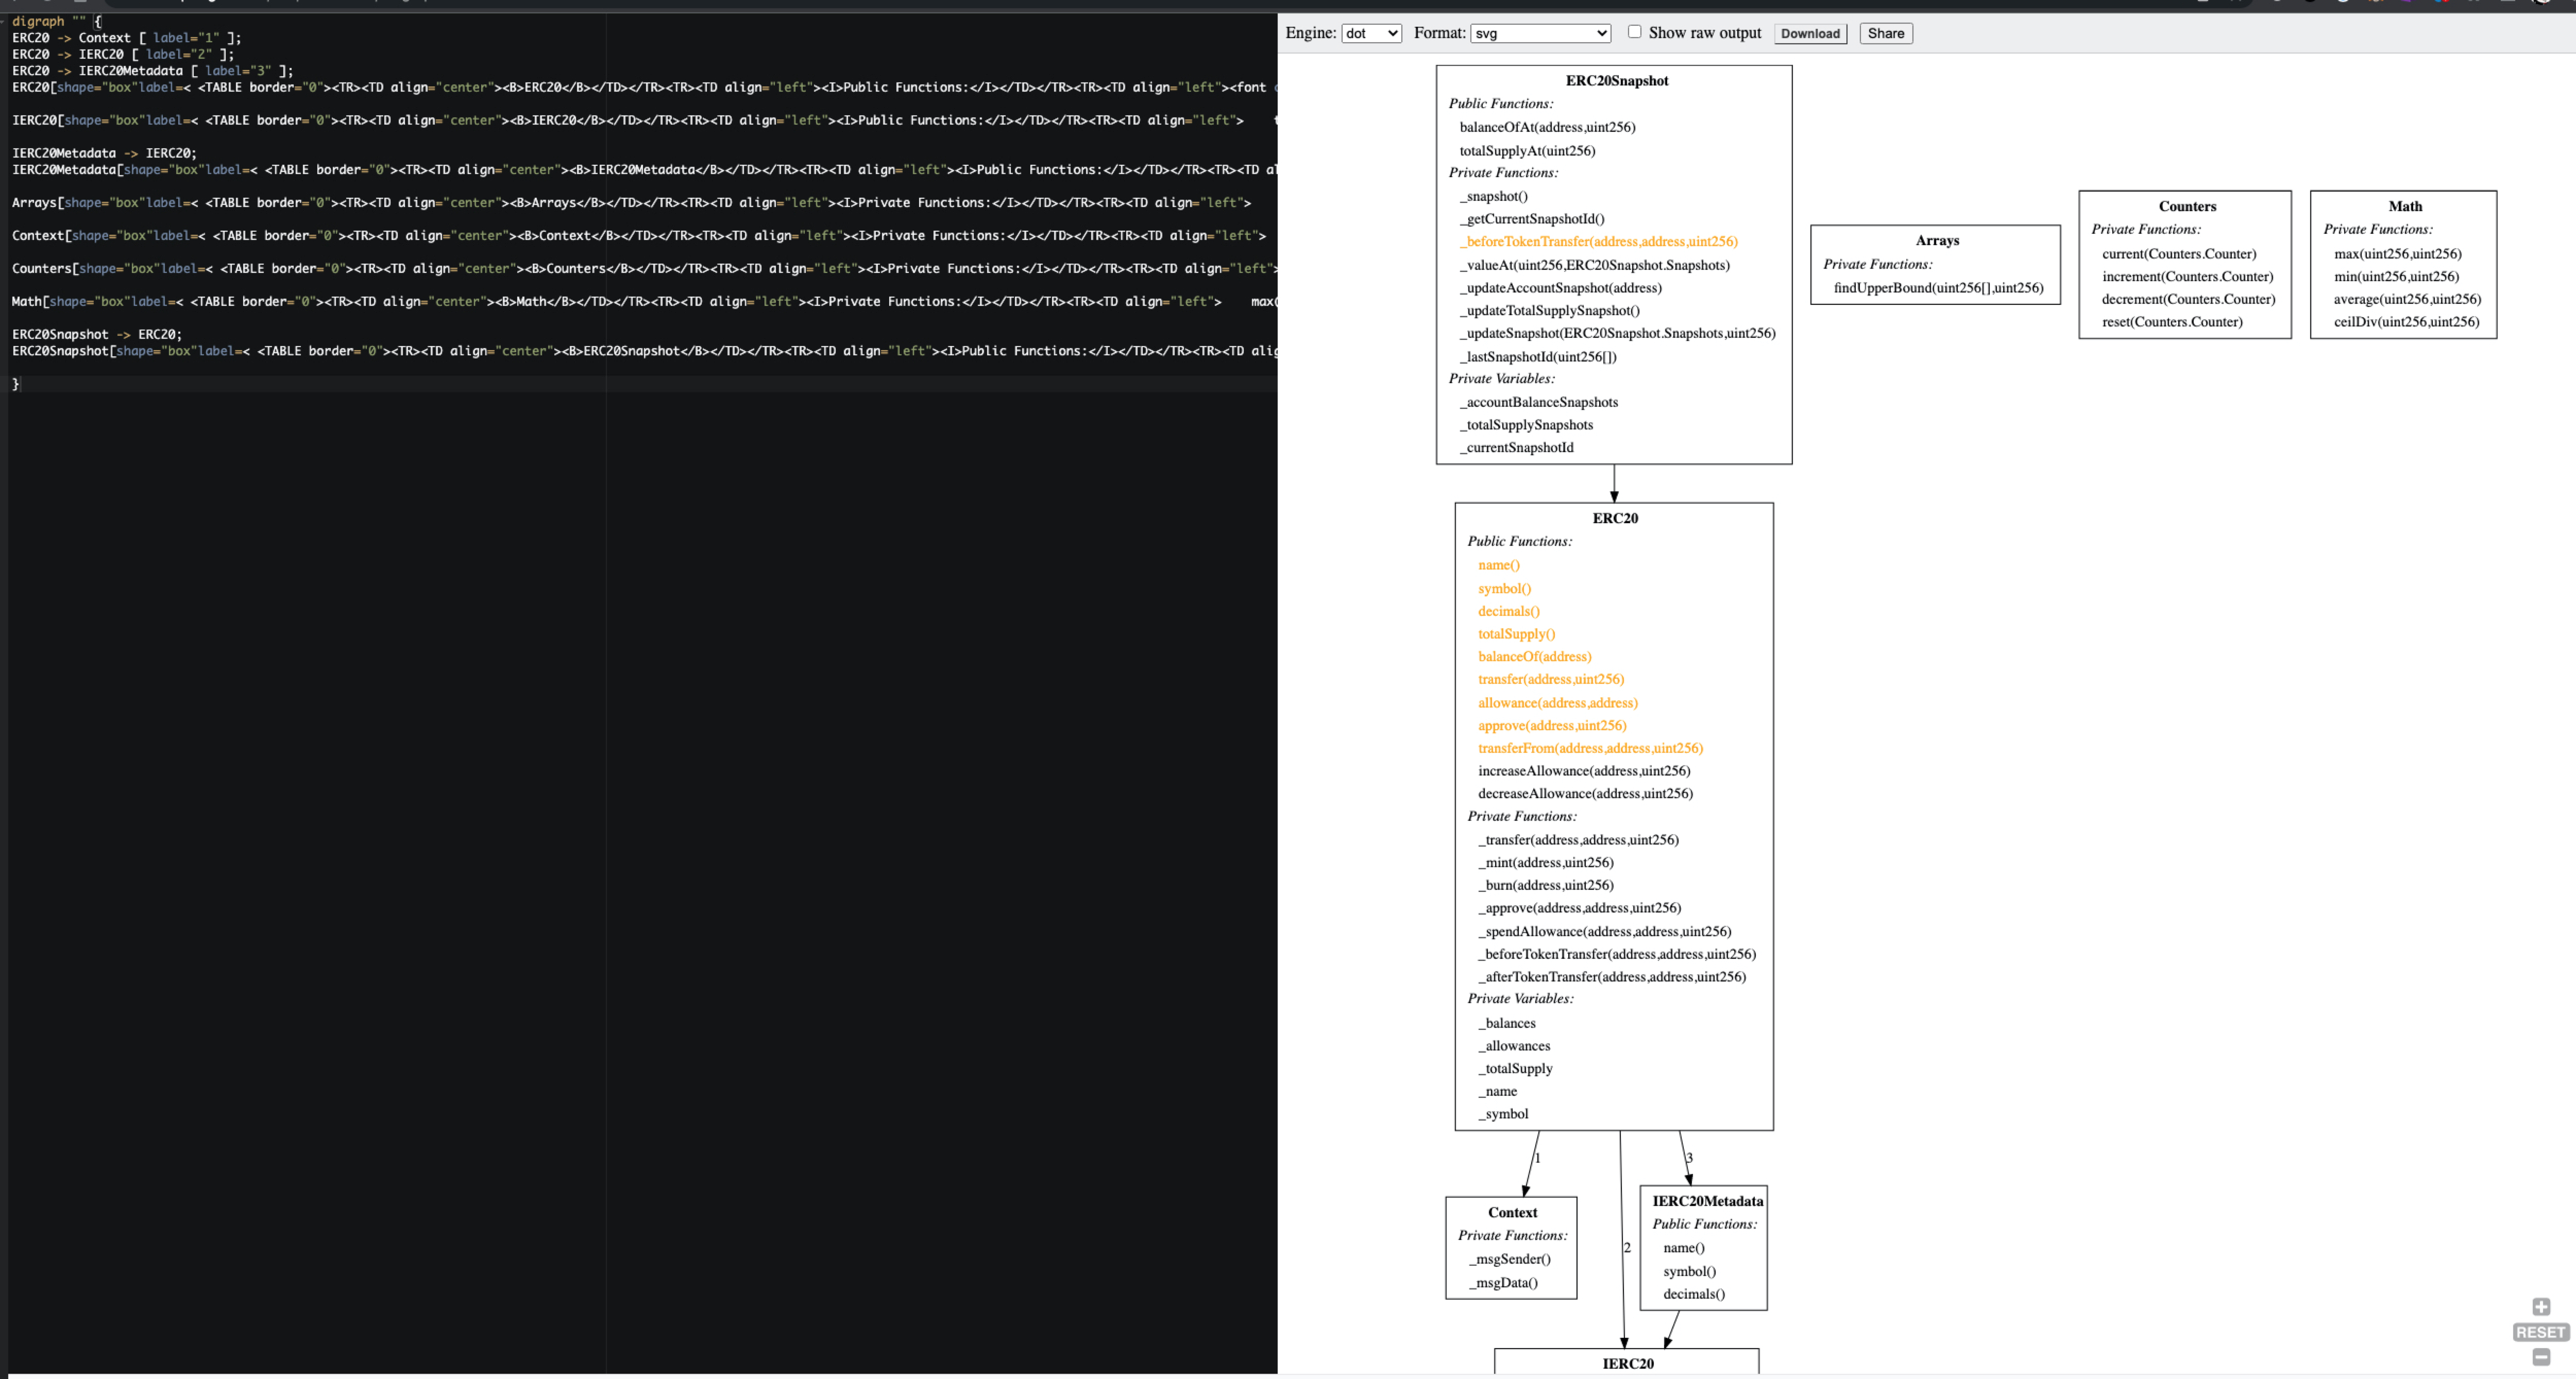Enable the Show raw output checkbox
Screen dimensions: 2576x1379
coord(1634,32)
